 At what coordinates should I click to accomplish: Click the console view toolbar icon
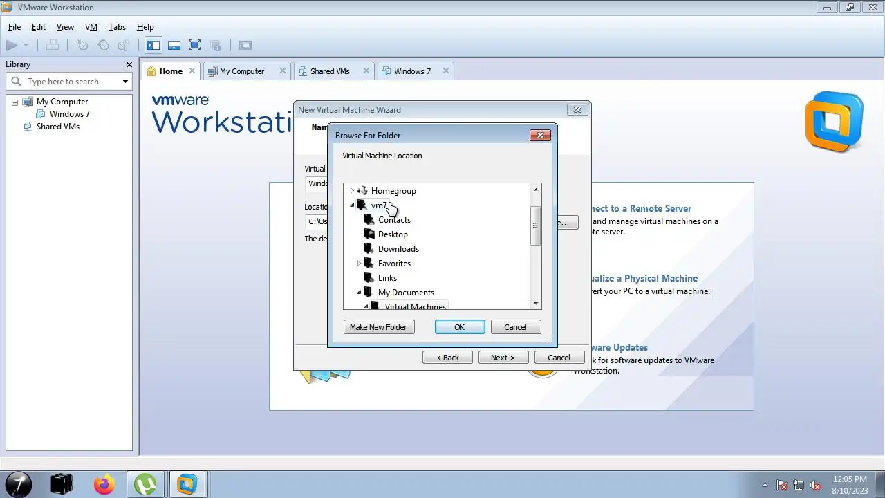[x=245, y=46]
